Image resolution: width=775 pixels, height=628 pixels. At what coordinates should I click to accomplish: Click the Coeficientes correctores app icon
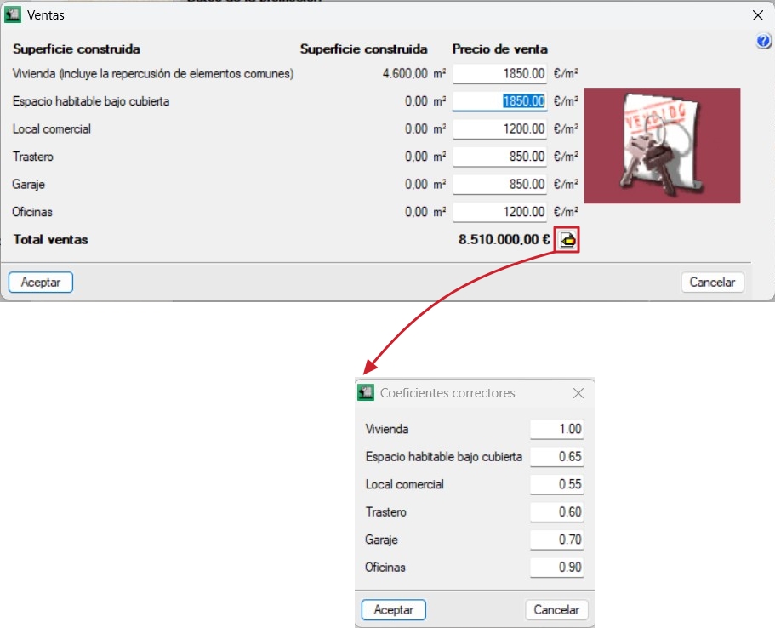point(366,392)
